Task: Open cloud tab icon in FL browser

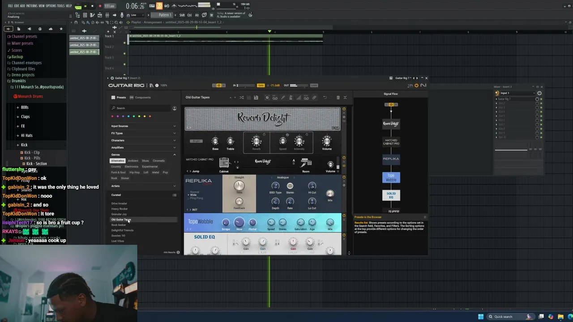Action: pyautogui.click(x=51, y=29)
